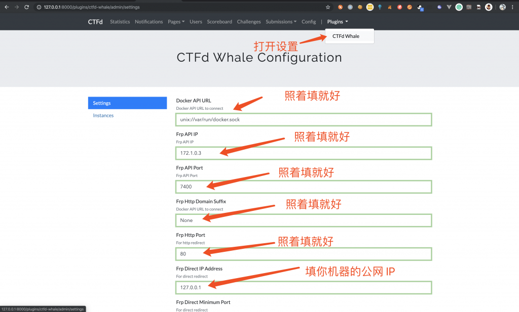Open the brown building extension icon
519x312 pixels.
click(469, 7)
